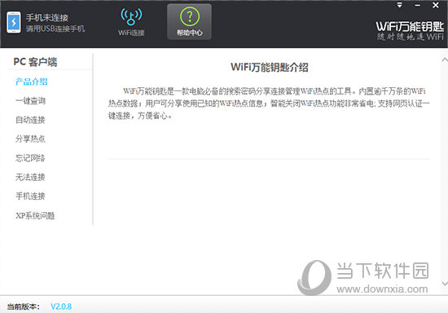Image resolution: width=448 pixels, height=313 pixels.
Task: Click the phone connection status icon
Action: (x=14, y=22)
